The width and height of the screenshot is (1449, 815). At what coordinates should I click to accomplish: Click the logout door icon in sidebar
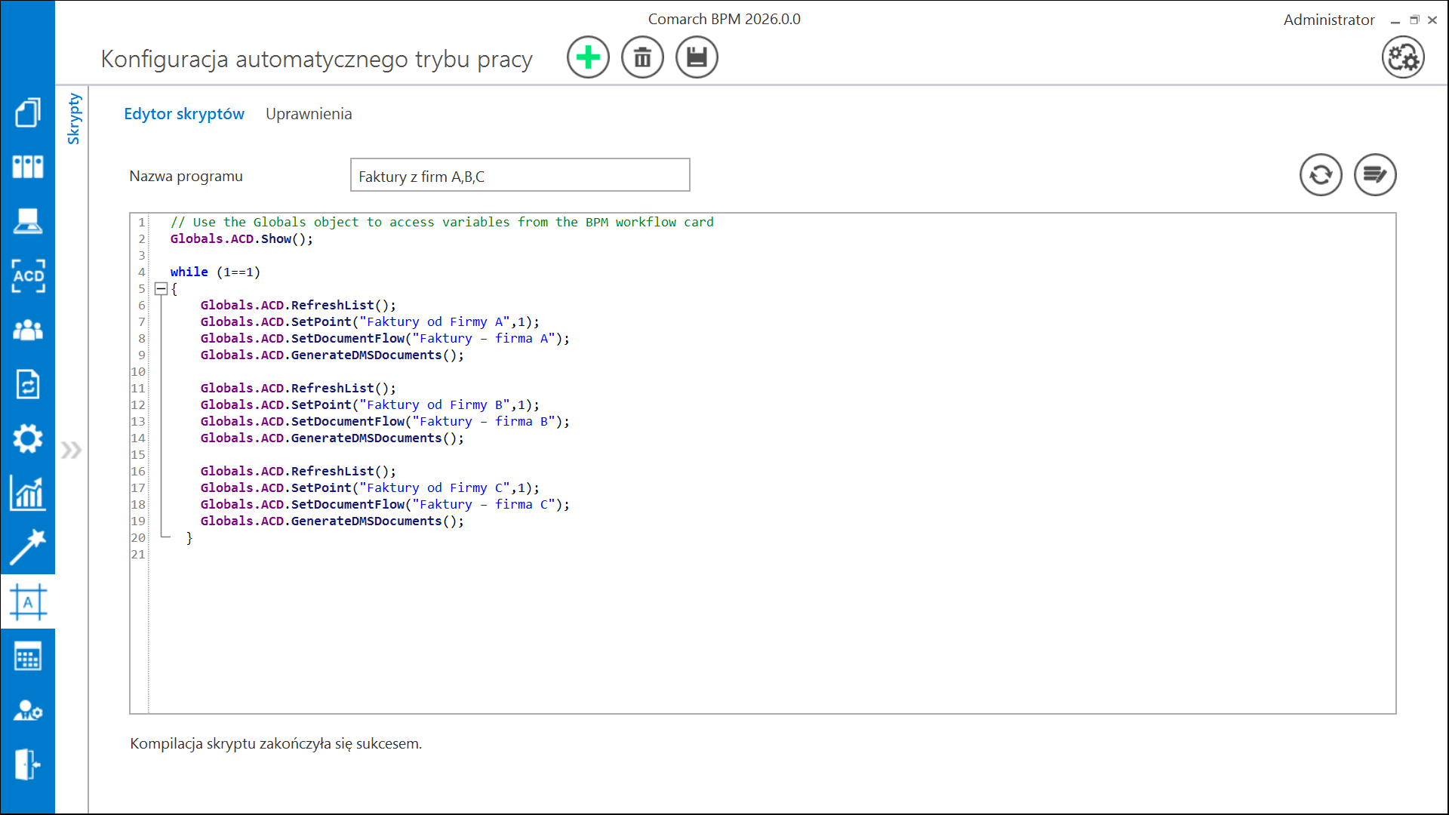pyautogui.click(x=28, y=764)
